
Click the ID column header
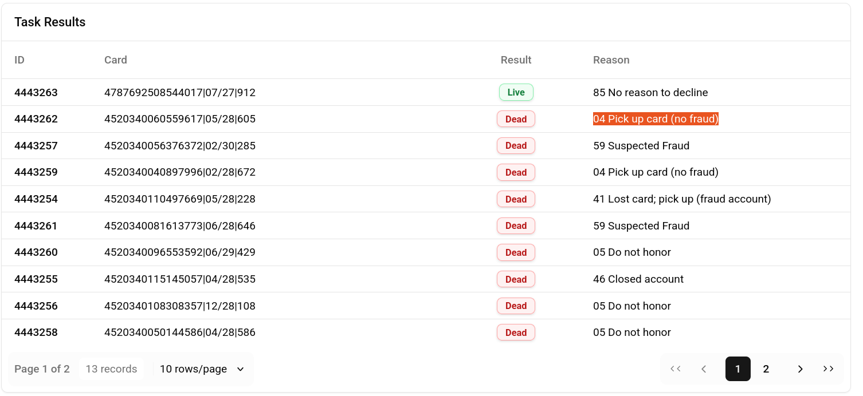coord(19,60)
